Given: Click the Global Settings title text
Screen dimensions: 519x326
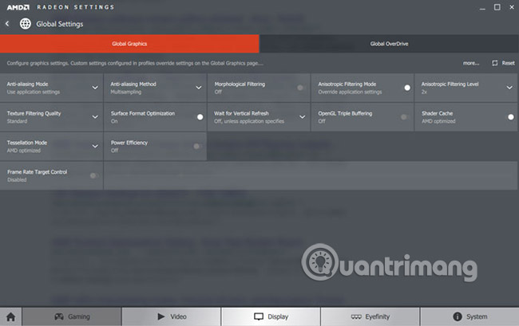Looking at the screenshot, I should tap(60, 24).
